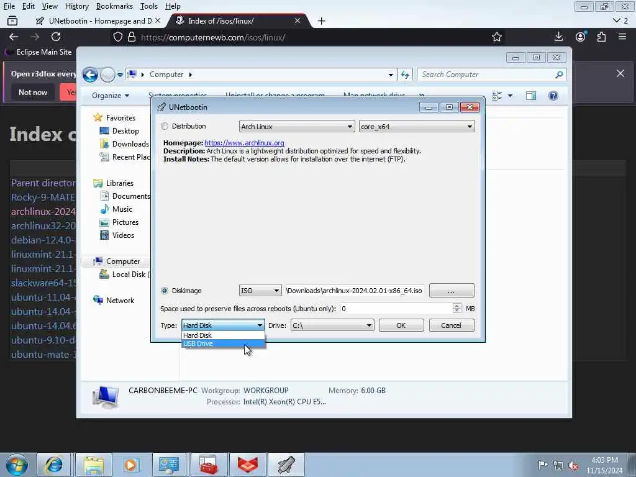Select Computer in Explorer sidebar

tap(117, 261)
